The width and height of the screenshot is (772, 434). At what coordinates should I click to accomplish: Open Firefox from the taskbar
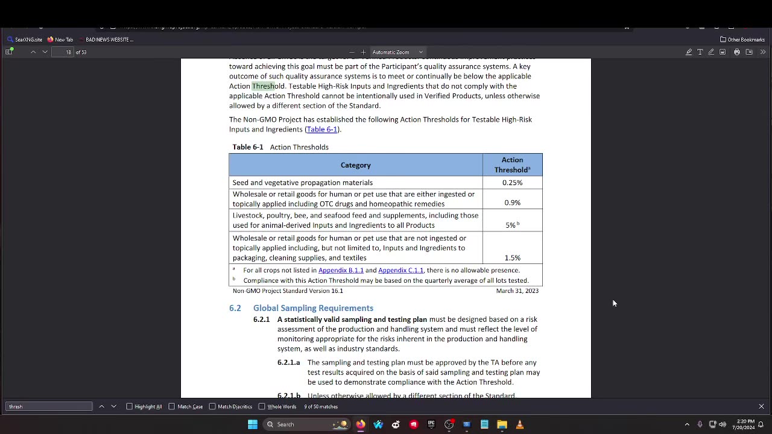(x=360, y=424)
